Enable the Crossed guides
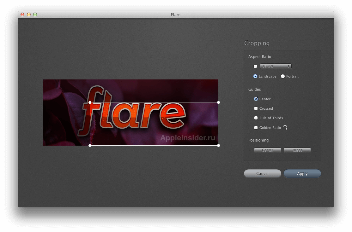The height and width of the screenshot is (232, 352). point(256,108)
